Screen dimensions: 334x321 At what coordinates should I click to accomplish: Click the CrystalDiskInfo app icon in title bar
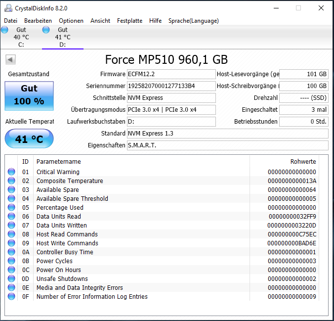[8, 8]
